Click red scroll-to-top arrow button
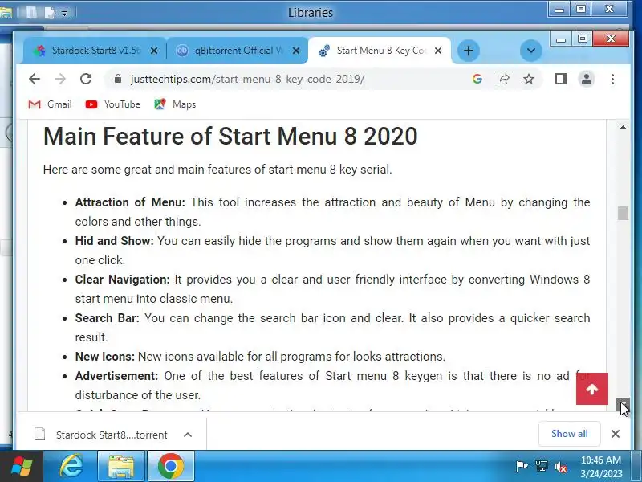 tap(592, 389)
